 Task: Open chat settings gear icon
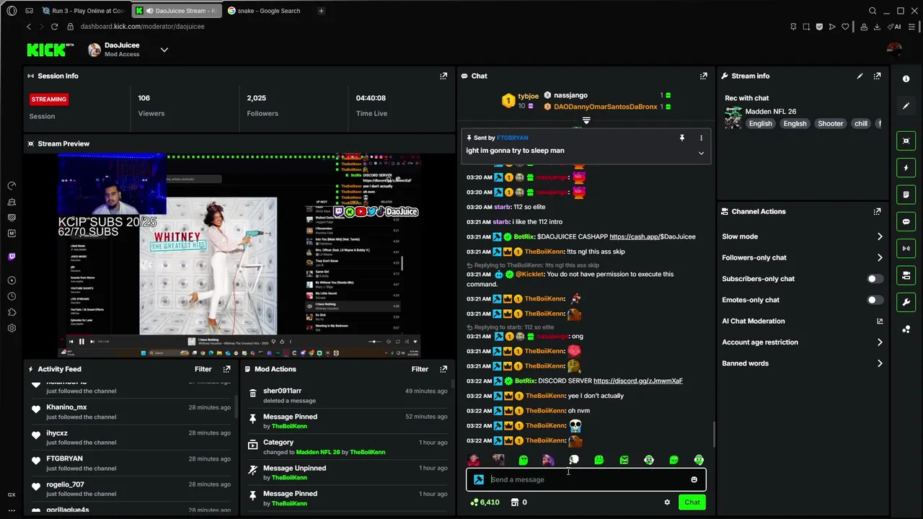pos(667,502)
